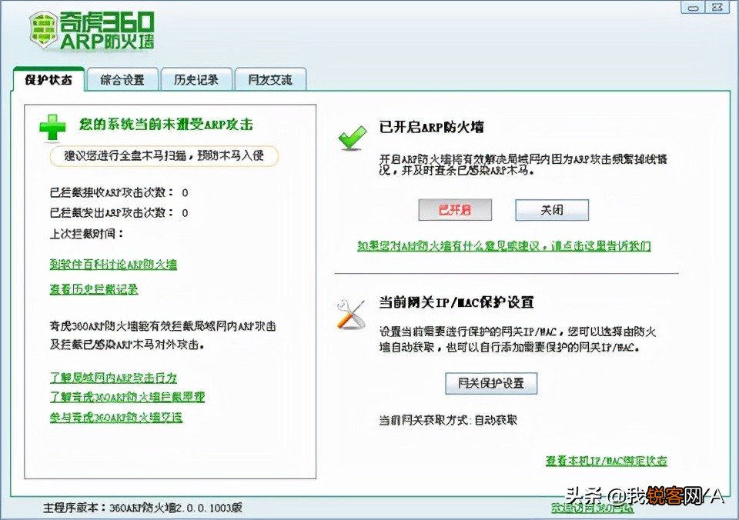Click the green plus status icon
The image size is (739, 520).
[x=52, y=127]
